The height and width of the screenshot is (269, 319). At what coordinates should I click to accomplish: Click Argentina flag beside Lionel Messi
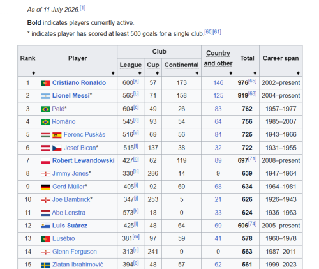tap(45, 96)
